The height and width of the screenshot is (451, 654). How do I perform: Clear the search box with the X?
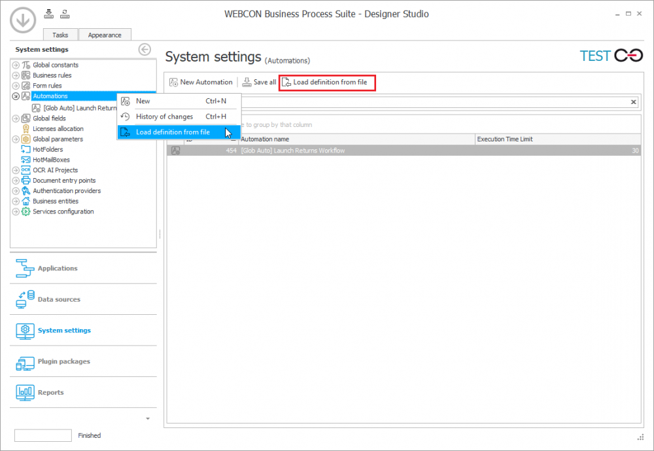[633, 102]
